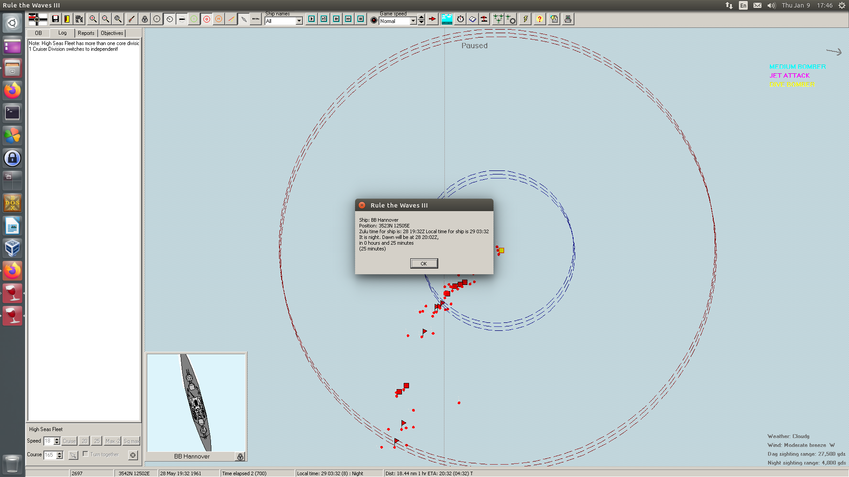
Task: Click the red record light icon
Action: tap(374, 20)
